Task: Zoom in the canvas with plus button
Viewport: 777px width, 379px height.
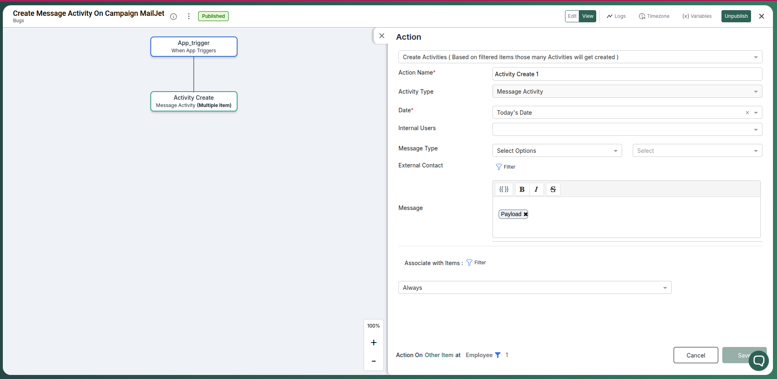Action: tap(374, 343)
